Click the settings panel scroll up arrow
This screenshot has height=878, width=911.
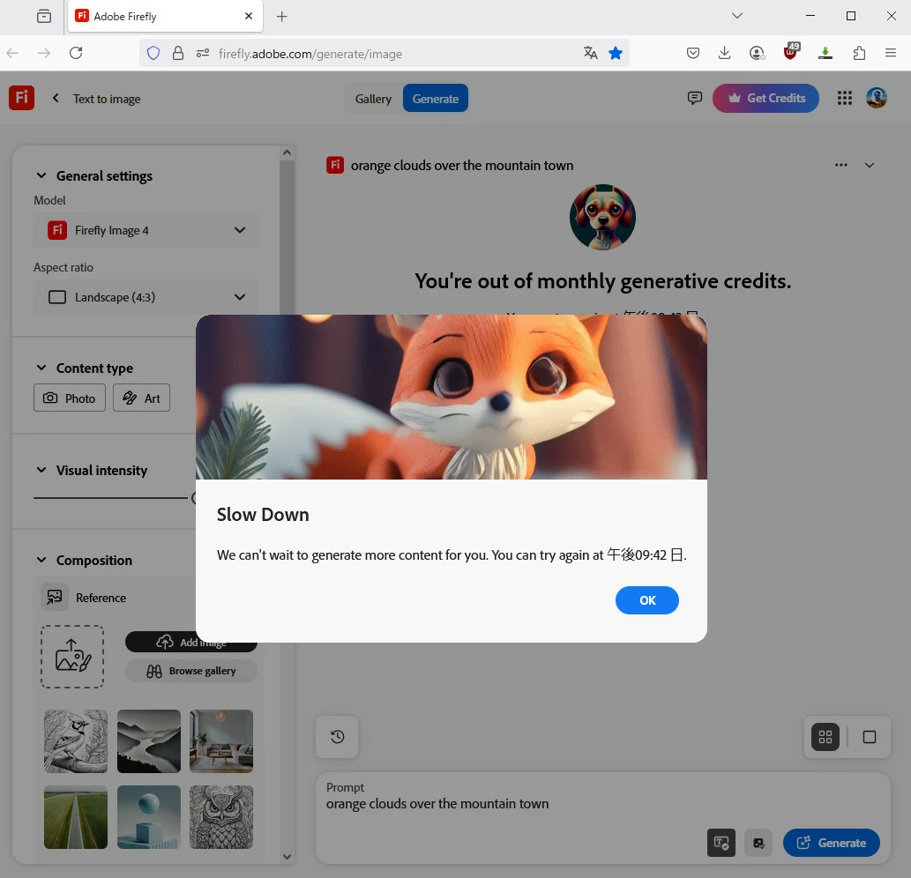pyautogui.click(x=287, y=153)
